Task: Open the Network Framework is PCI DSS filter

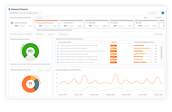Action: (21, 34)
